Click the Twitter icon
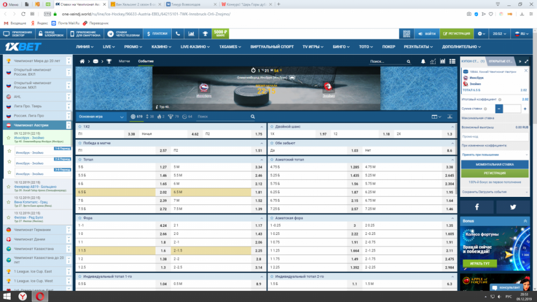The width and height of the screenshot is (537, 302). (513, 207)
